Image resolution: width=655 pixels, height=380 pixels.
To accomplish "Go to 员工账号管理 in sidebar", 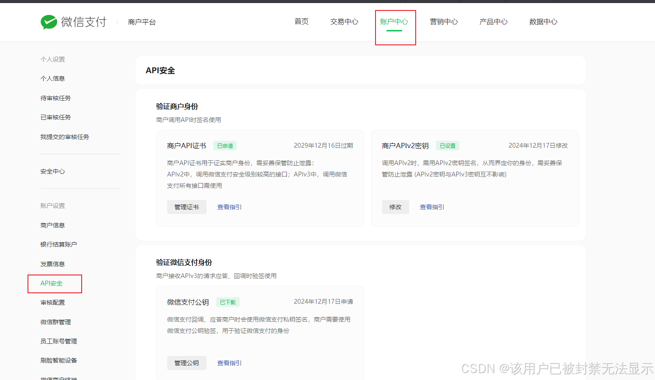I will pyautogui.click(x=59, y=341).
